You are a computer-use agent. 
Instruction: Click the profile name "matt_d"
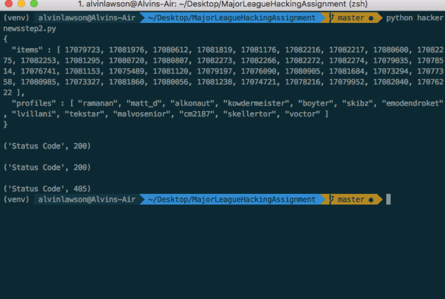tap(144, 103)
